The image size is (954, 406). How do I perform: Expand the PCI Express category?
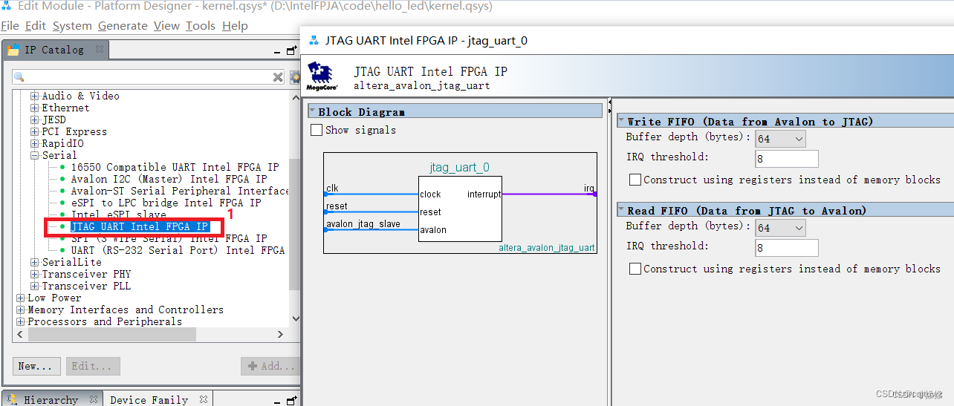pyautogui.click(x=34, y=131)
